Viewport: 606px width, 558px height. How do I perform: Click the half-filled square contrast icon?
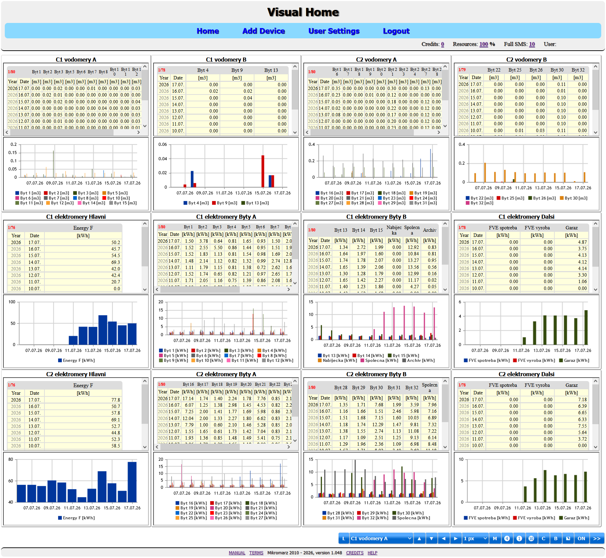[568, 538]
